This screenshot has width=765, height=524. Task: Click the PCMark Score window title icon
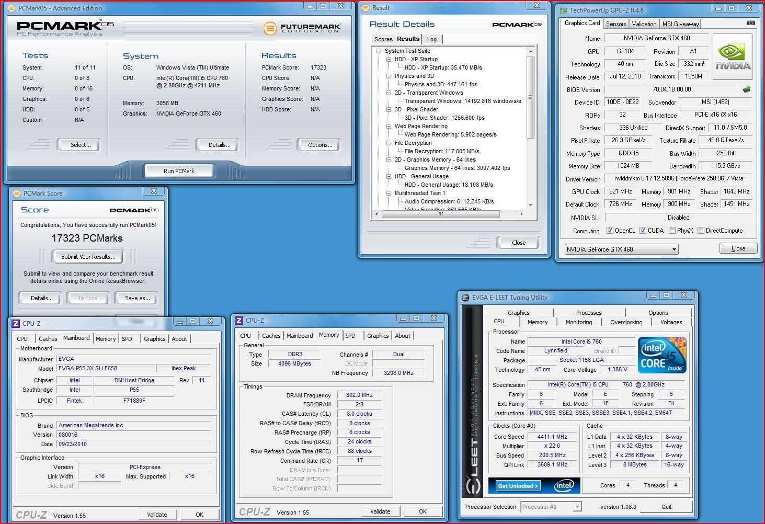17,193
